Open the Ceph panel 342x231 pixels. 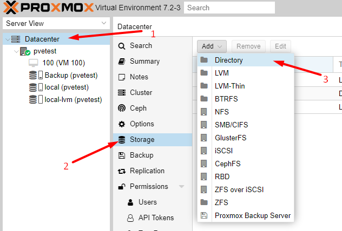pyautogui.click(x=153, y=108)
